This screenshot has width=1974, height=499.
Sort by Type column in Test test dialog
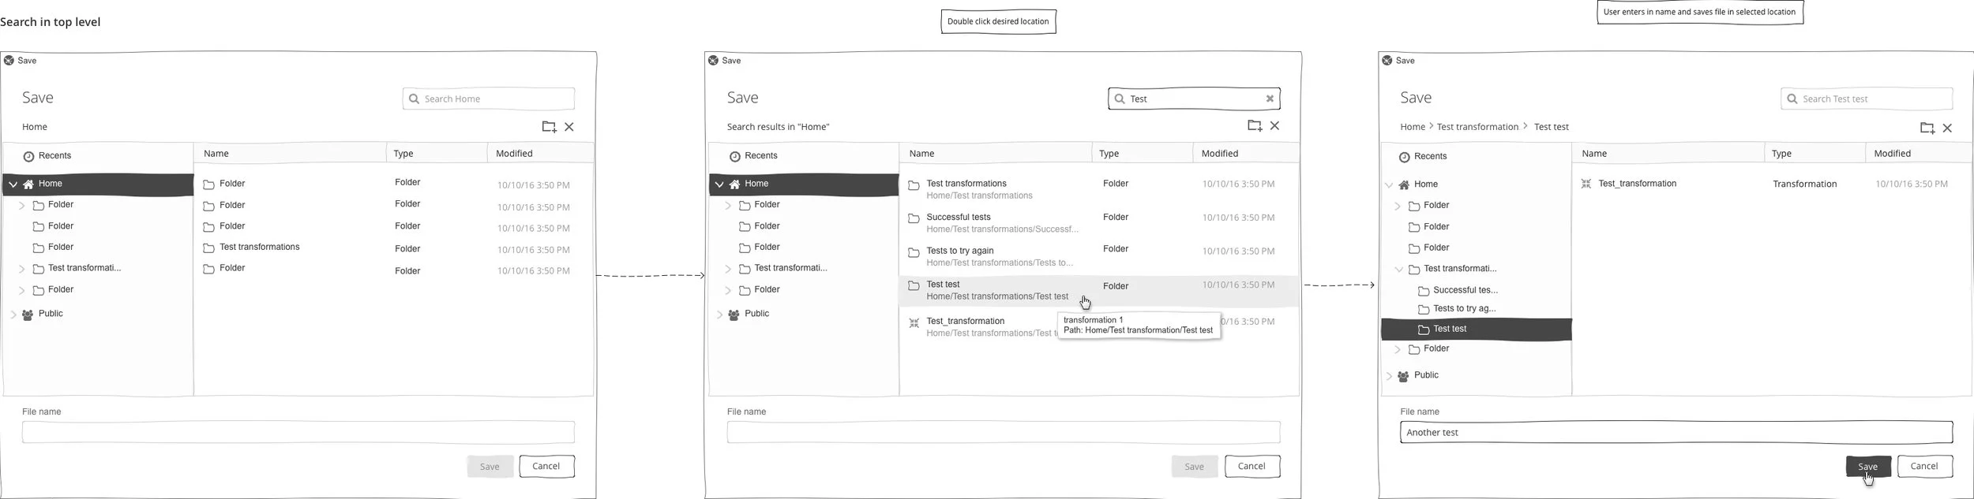pos(1815,154)
